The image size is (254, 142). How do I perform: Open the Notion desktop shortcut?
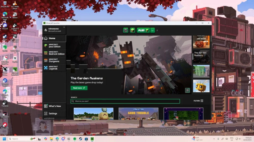(15, 15)
